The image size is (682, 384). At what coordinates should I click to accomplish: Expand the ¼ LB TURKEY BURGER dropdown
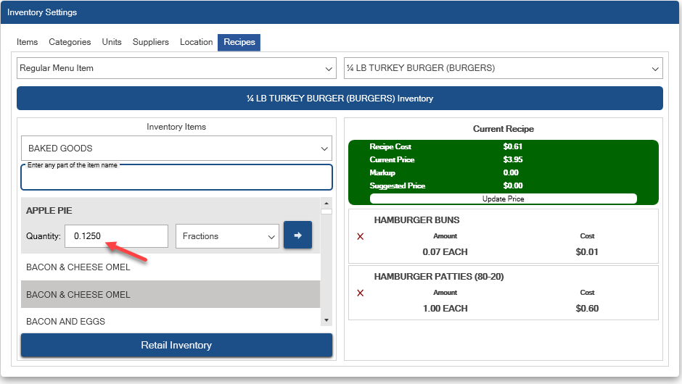(503, 68)
